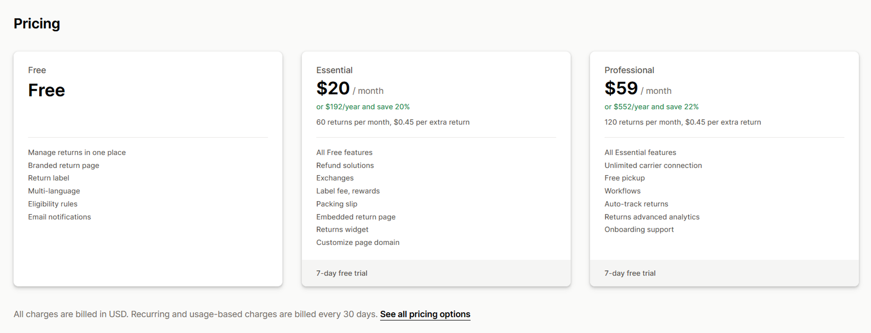Viewport: 871px width, 333px height.
Task: Click the Pricing heading
Action: (x=37, y=24)
